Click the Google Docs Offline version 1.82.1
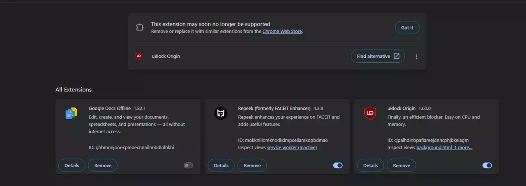Image resolution: width=526 pixels, height=186 pixels. click(x=140, y=109)
